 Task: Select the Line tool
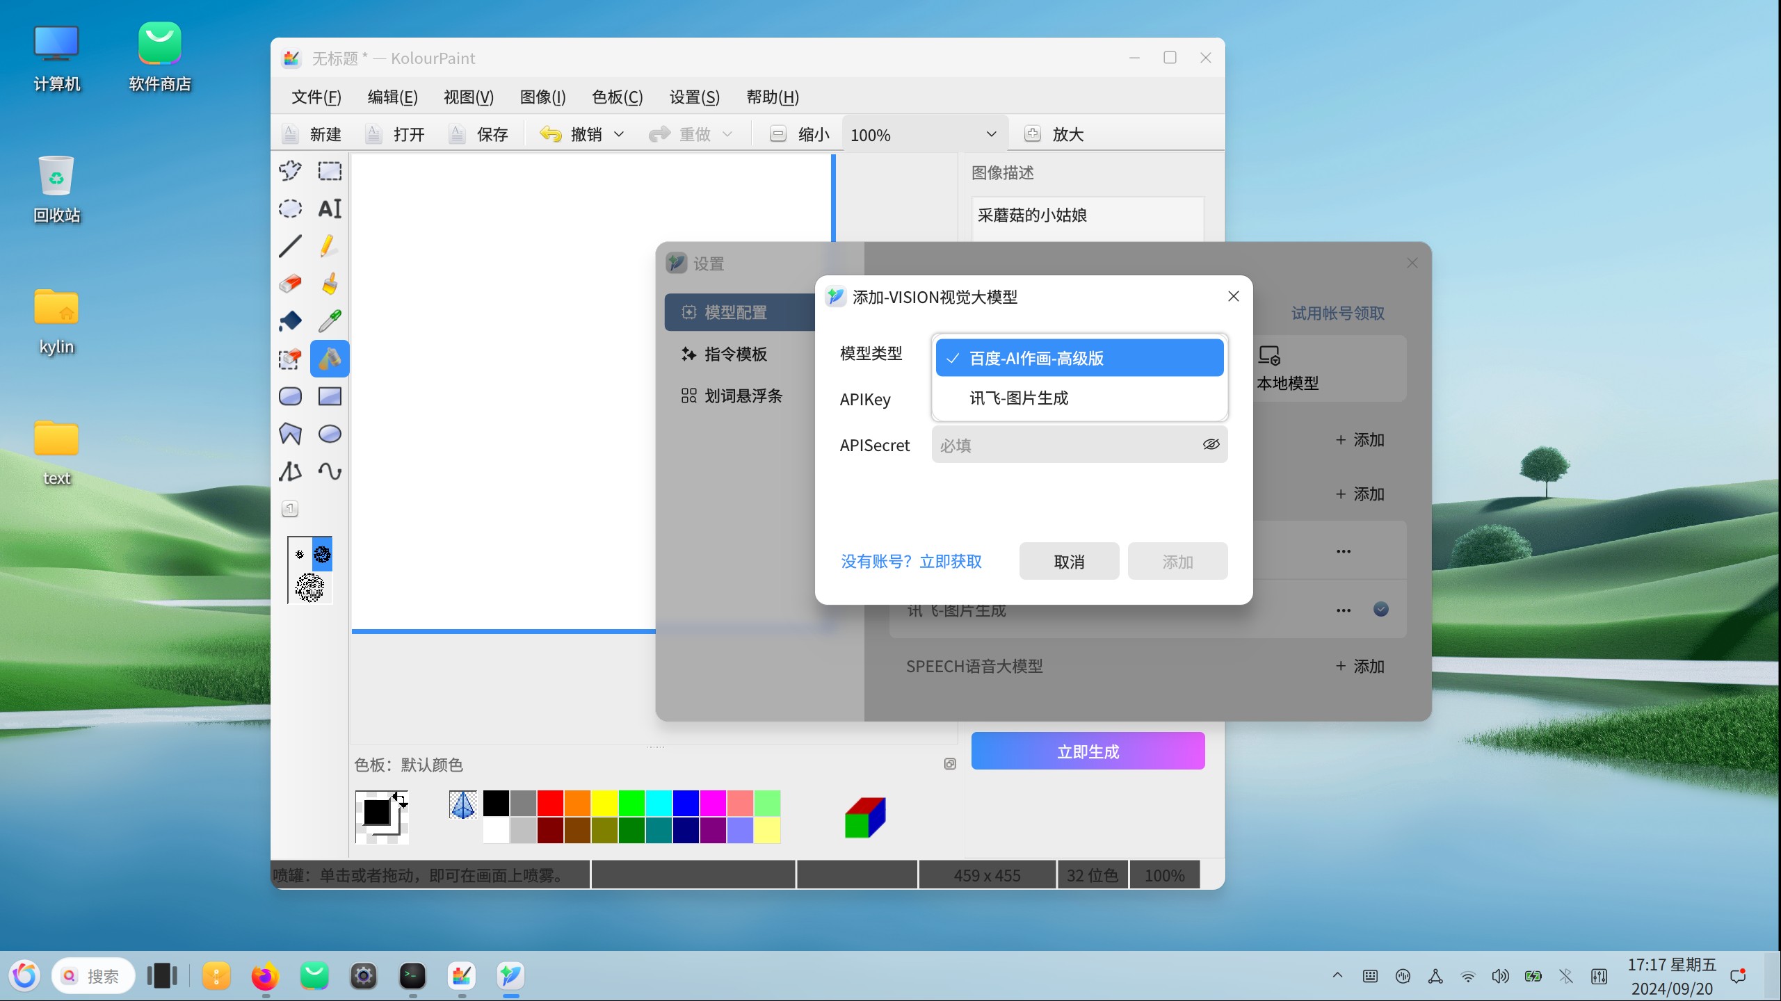[x=290, y=246]
